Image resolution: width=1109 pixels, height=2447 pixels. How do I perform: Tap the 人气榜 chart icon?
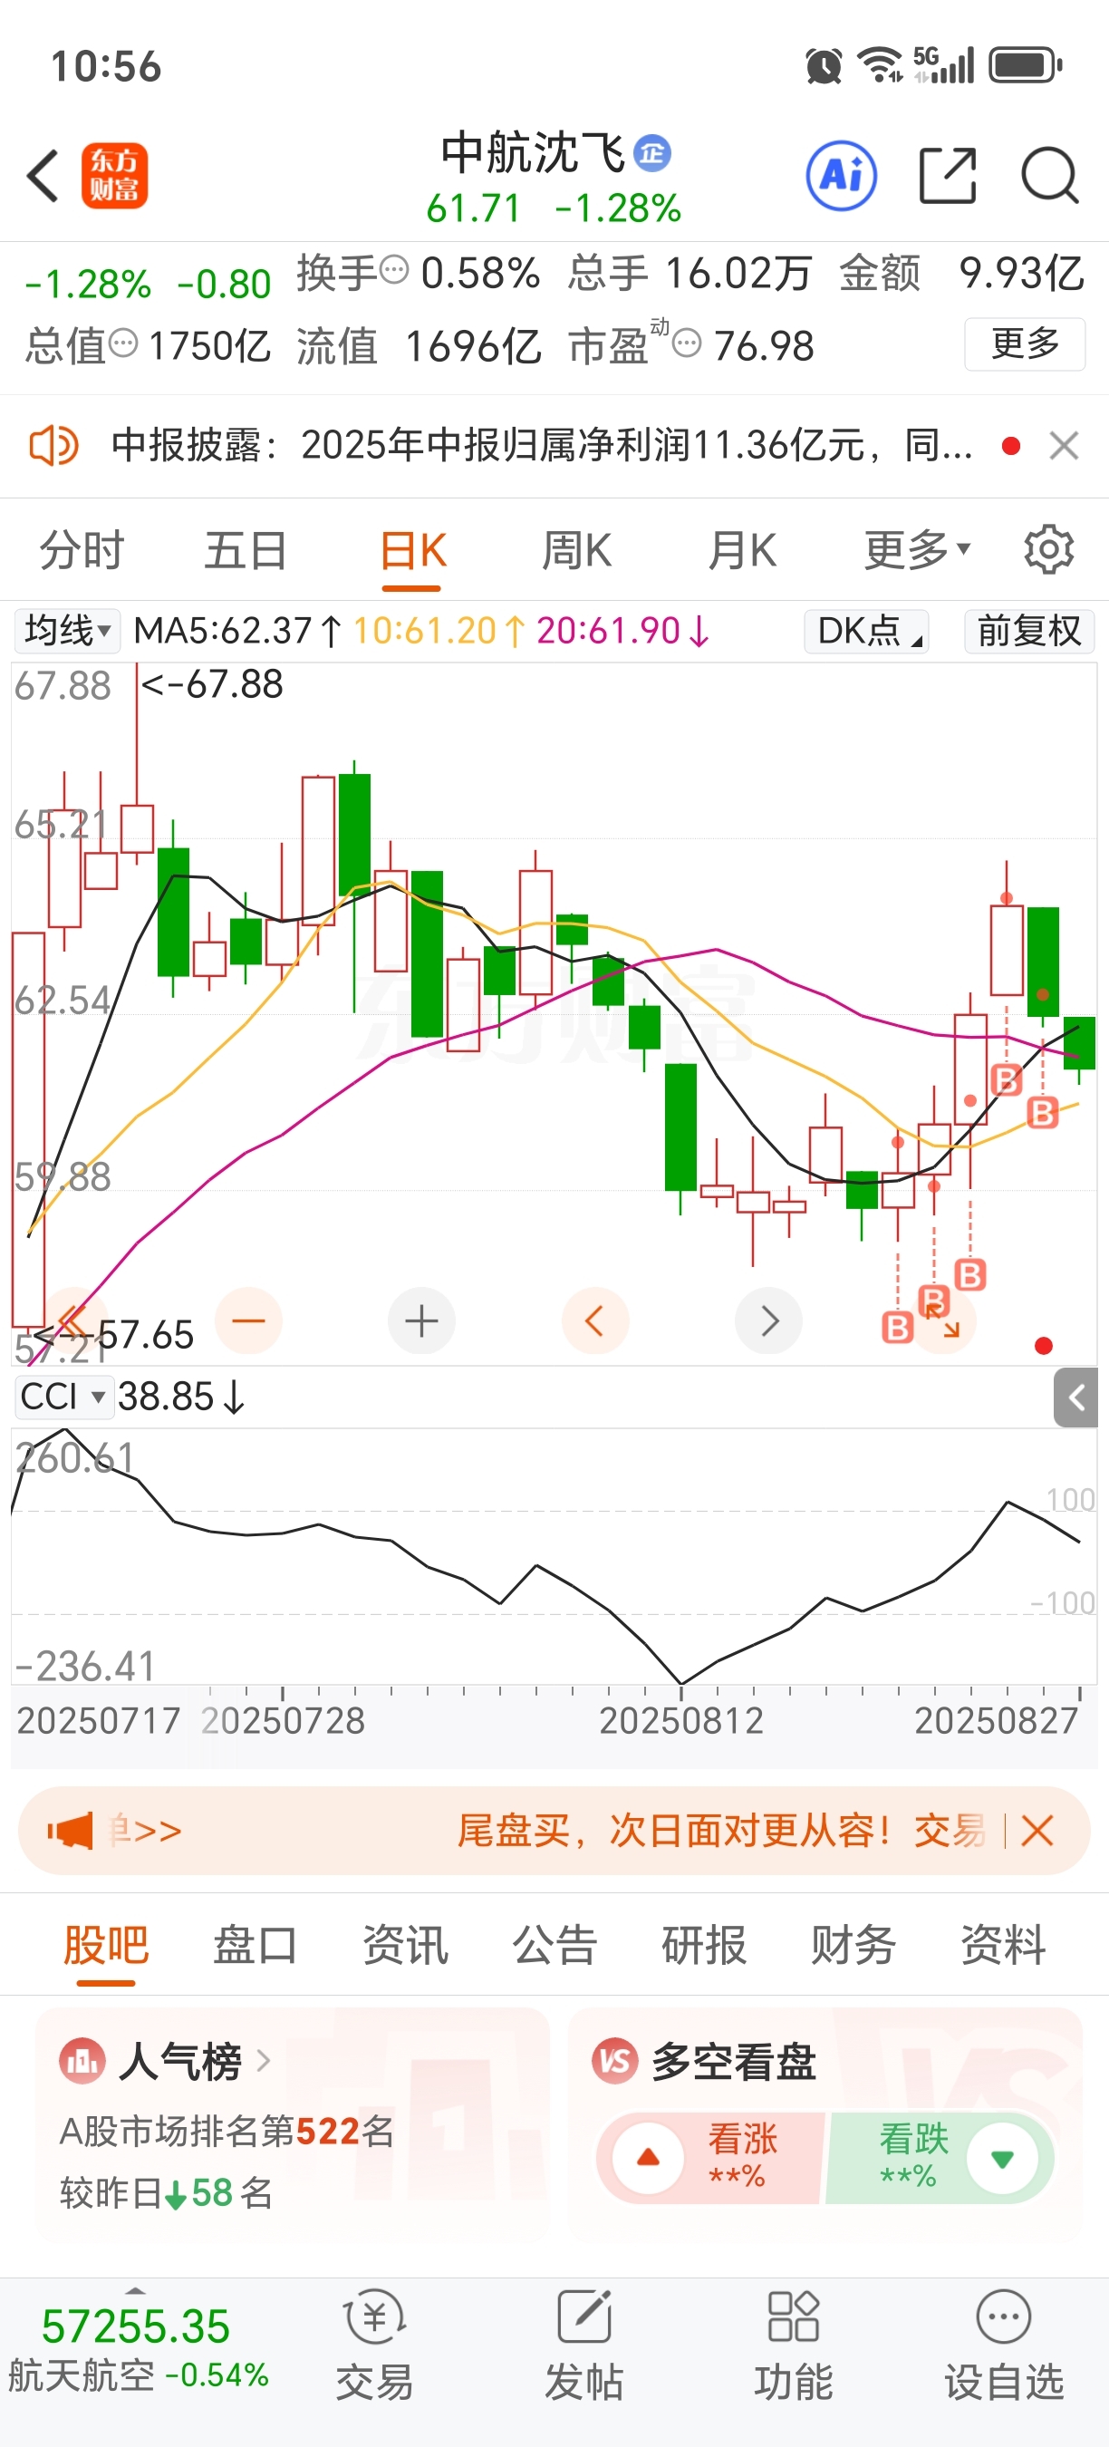[82, 2061]
